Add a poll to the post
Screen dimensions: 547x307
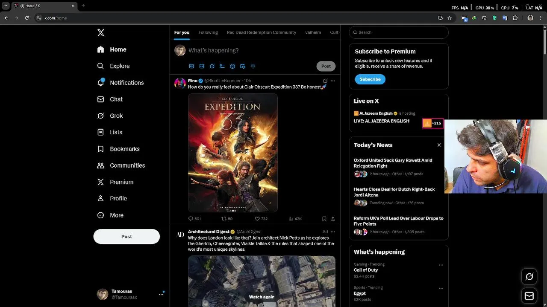222,66
